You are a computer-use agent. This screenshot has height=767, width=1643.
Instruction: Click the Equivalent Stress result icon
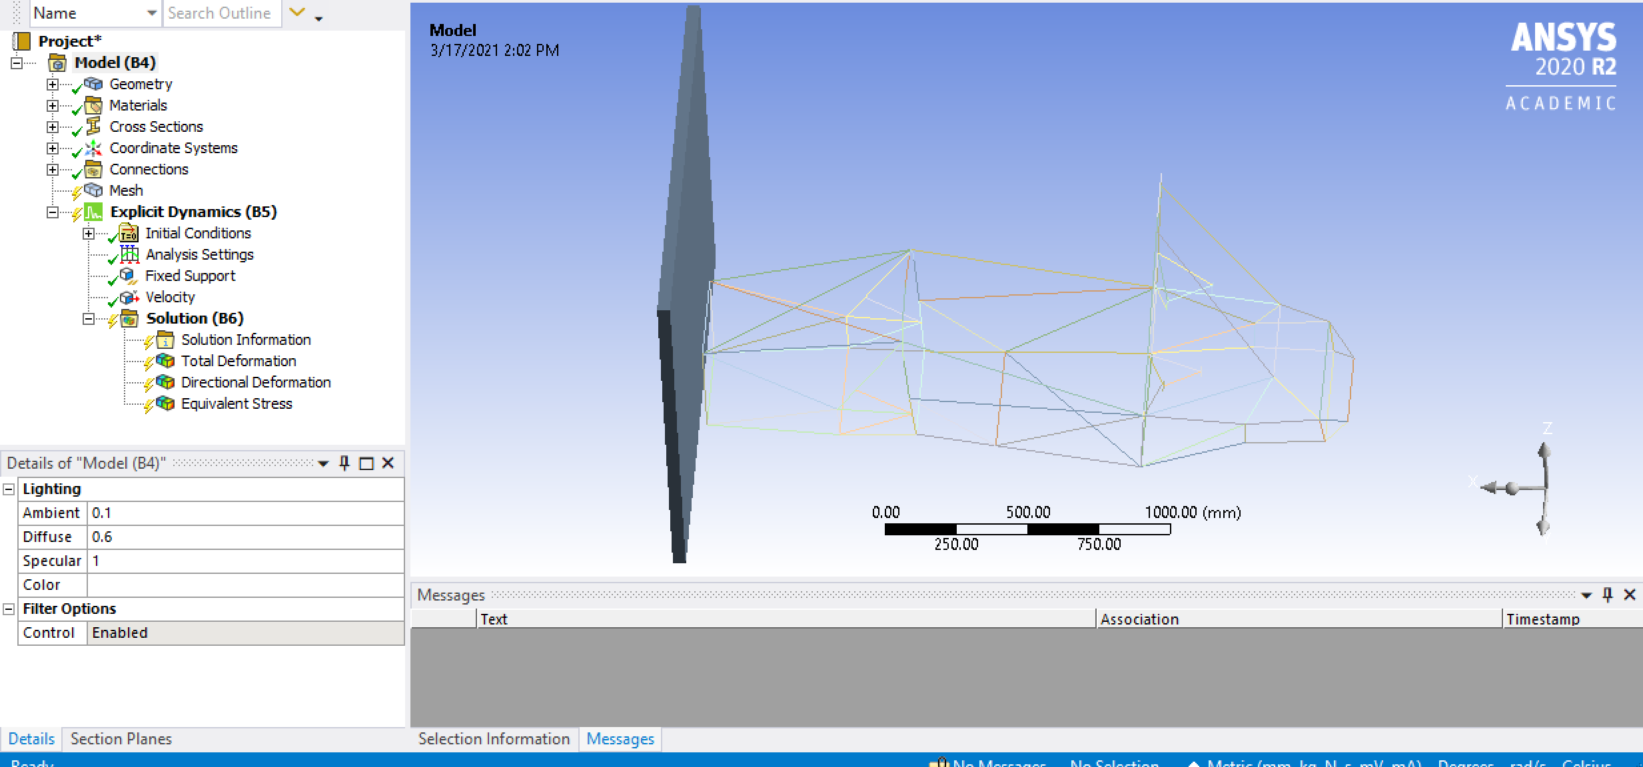click(165, 403)
